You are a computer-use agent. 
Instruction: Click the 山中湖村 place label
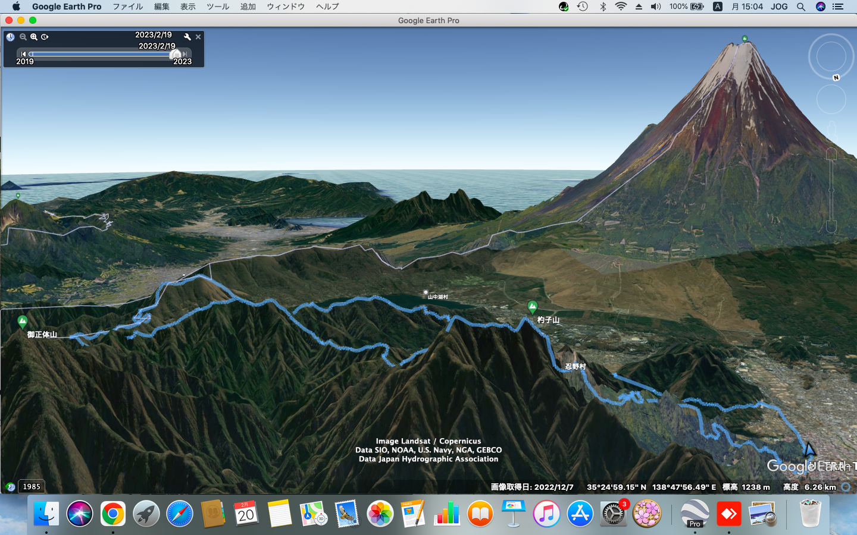pos(437,297)
